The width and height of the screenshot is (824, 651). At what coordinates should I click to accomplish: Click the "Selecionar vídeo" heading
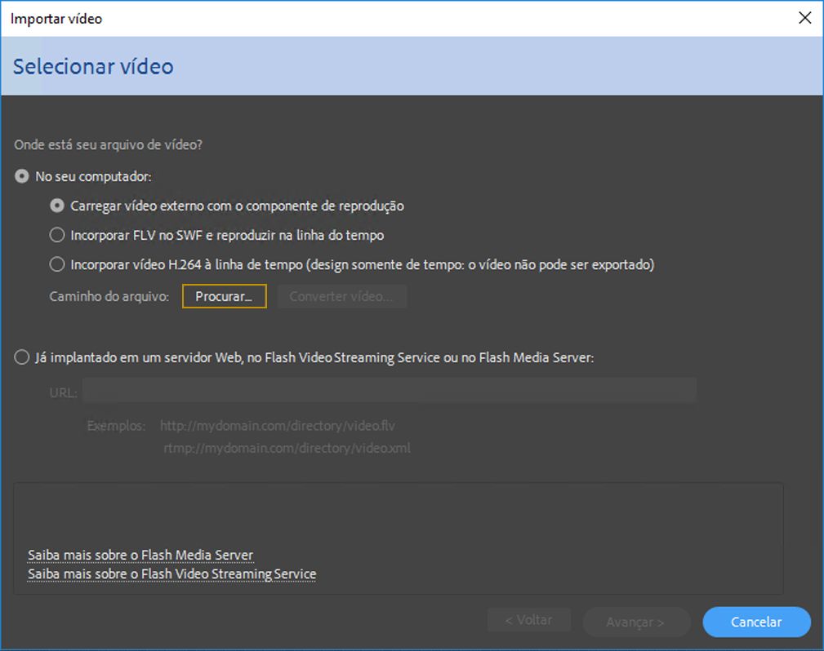click(93, 67)
